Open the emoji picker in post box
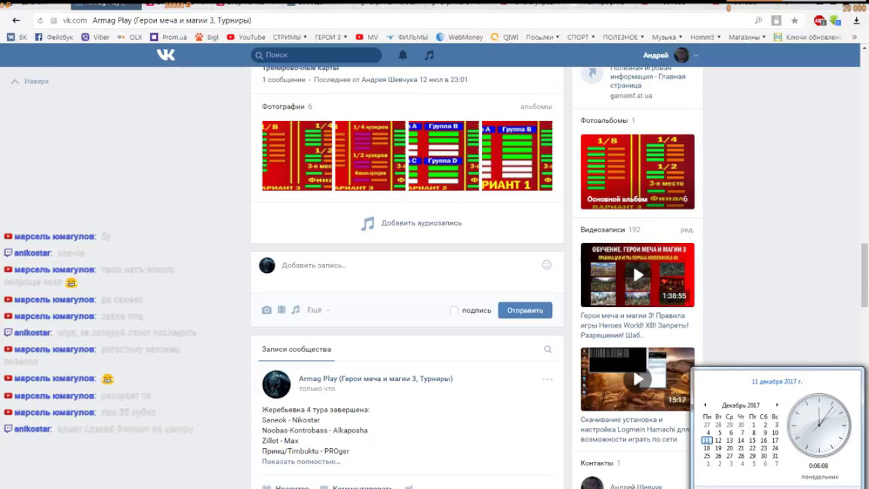Viewport: 869px width, 489px height. (x=547, y=265)
